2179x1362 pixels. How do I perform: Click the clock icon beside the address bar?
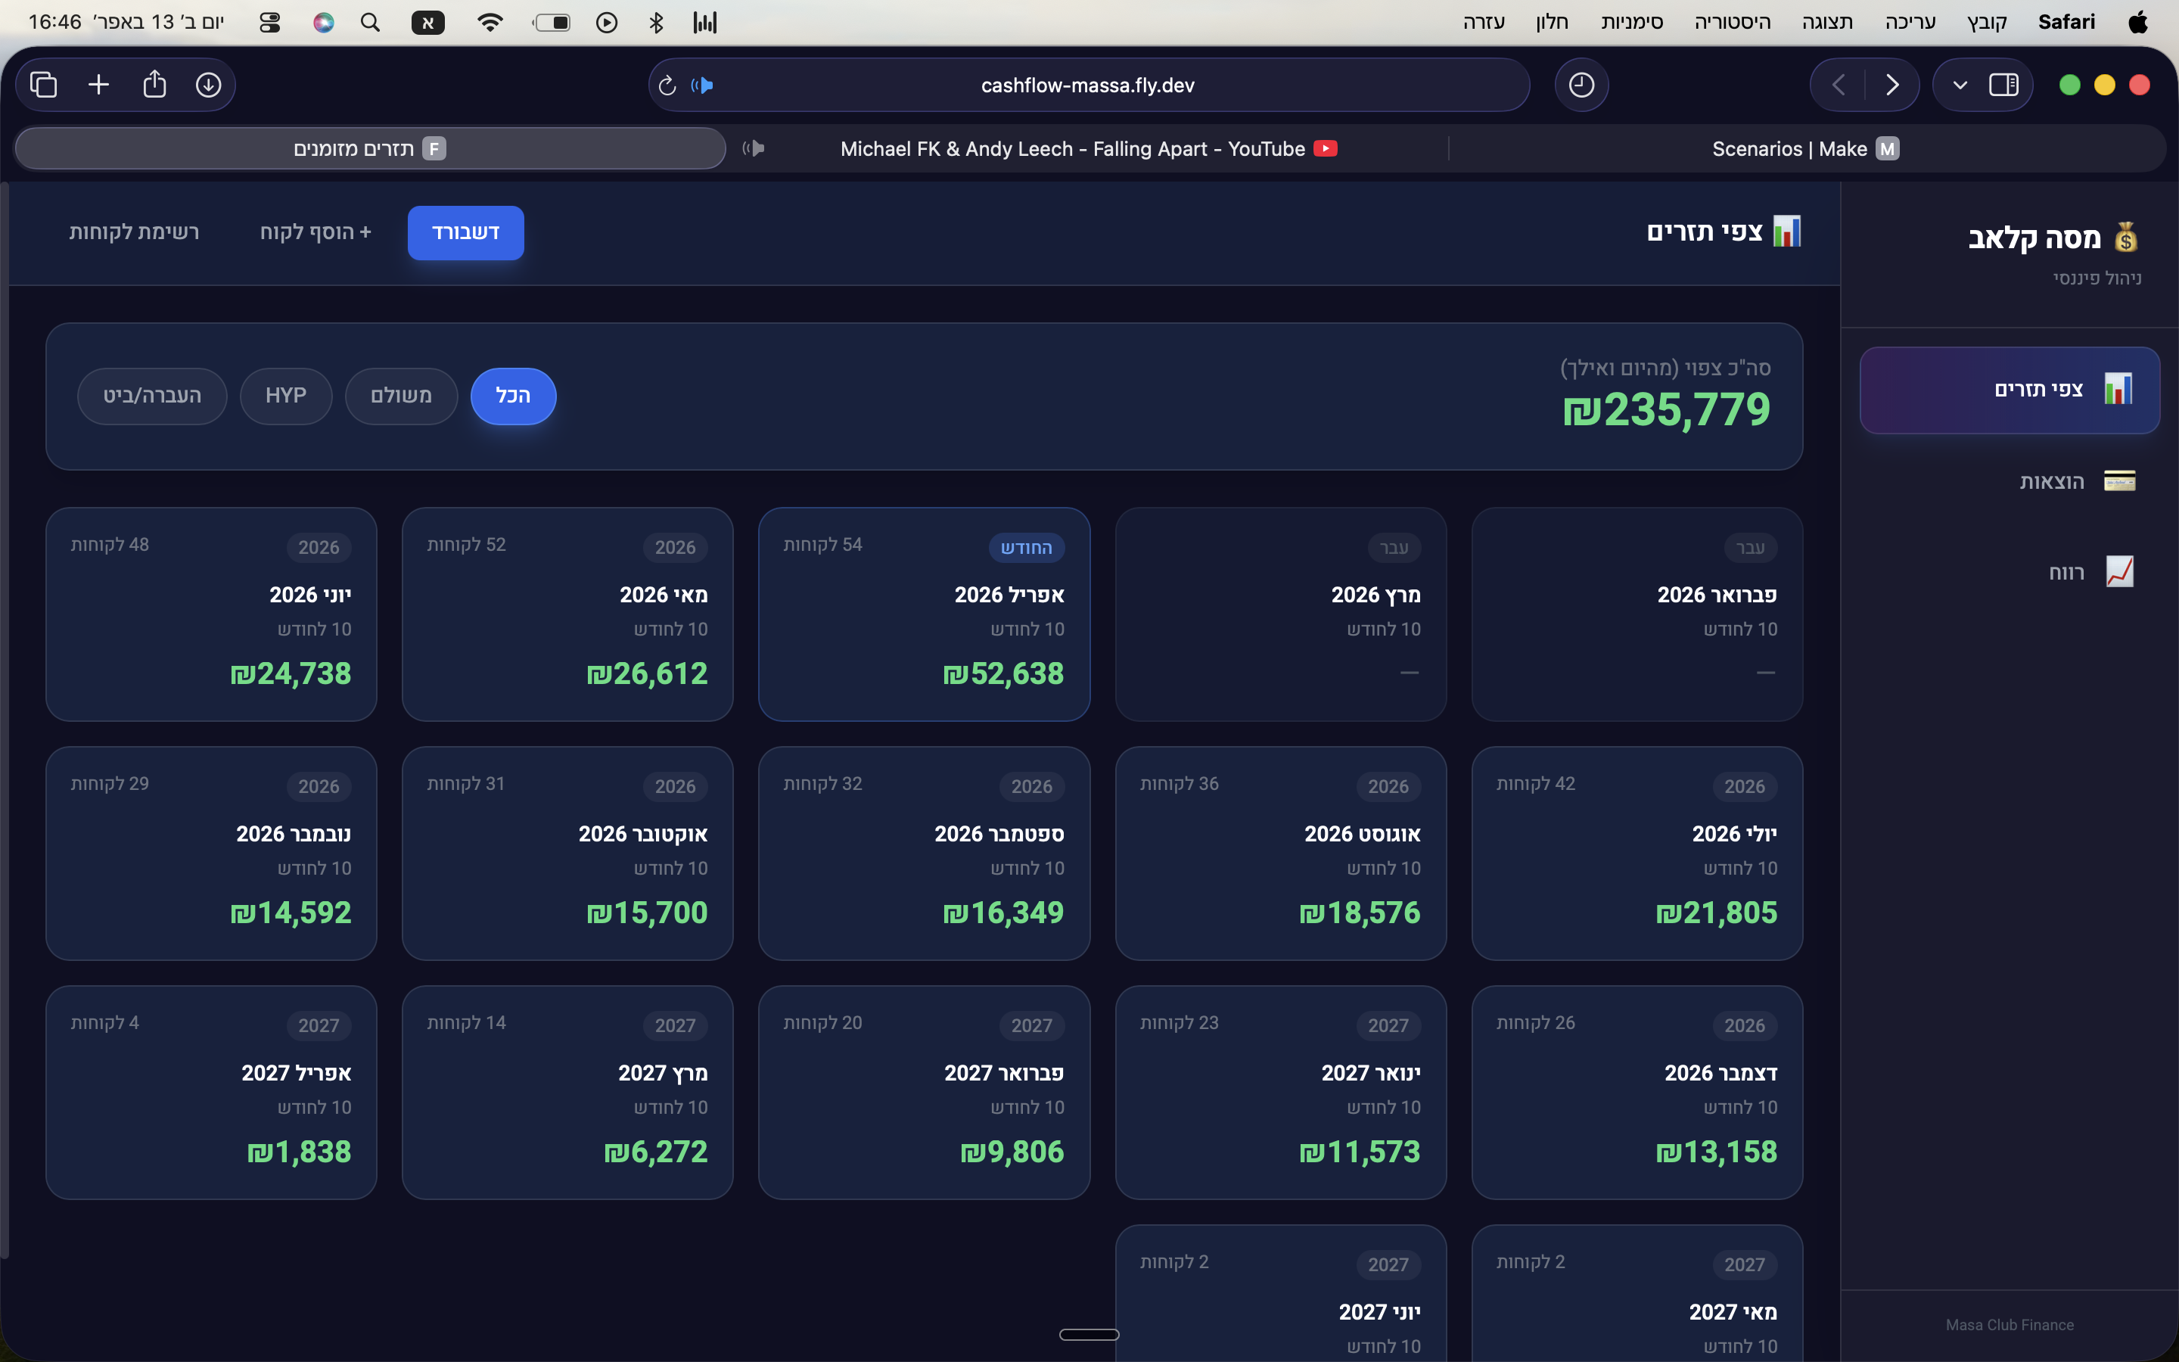click(x=1581, y=85)
